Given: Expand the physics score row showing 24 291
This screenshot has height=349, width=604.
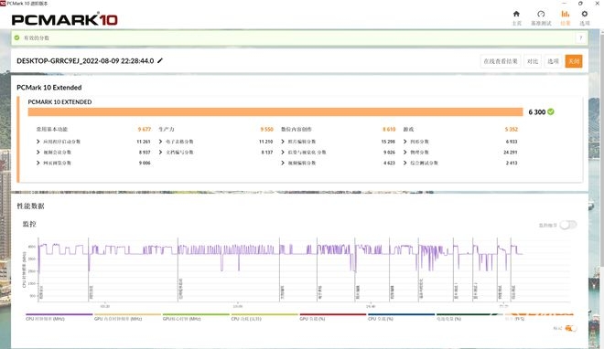Looking at the screenshot, I should pyautogui.click(x=460, y=153).
